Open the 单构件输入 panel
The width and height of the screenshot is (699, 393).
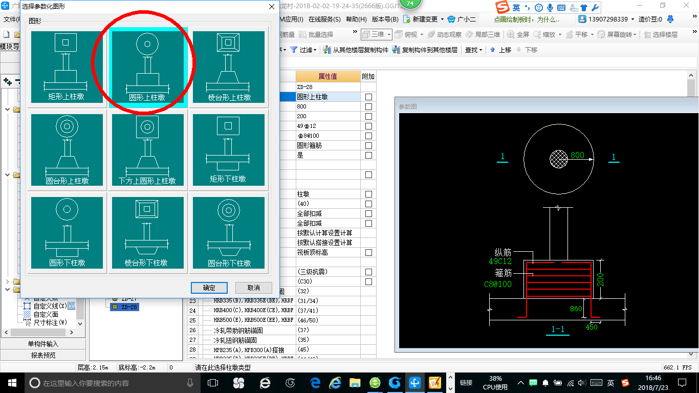(43, 344)
